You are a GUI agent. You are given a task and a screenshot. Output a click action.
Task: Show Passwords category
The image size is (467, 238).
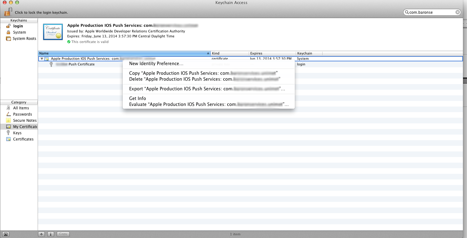coord(22,114)
